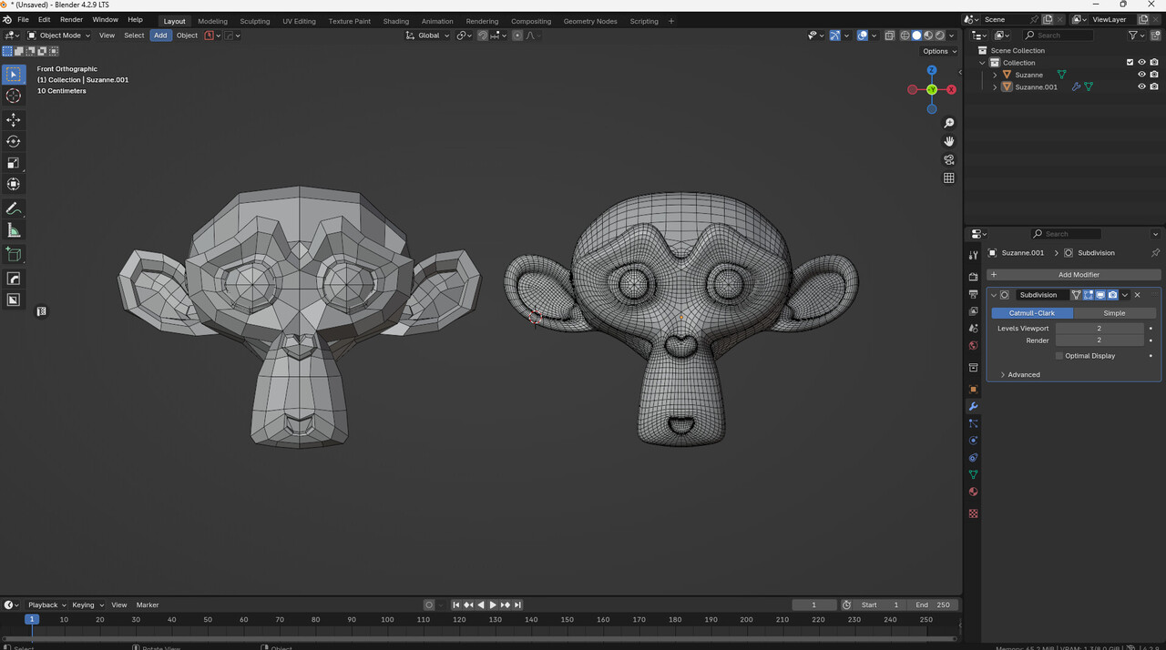The height and width of the screenshot is (650, 1166).
Task: Pick the Scale tool
Action: pos(14,163)
